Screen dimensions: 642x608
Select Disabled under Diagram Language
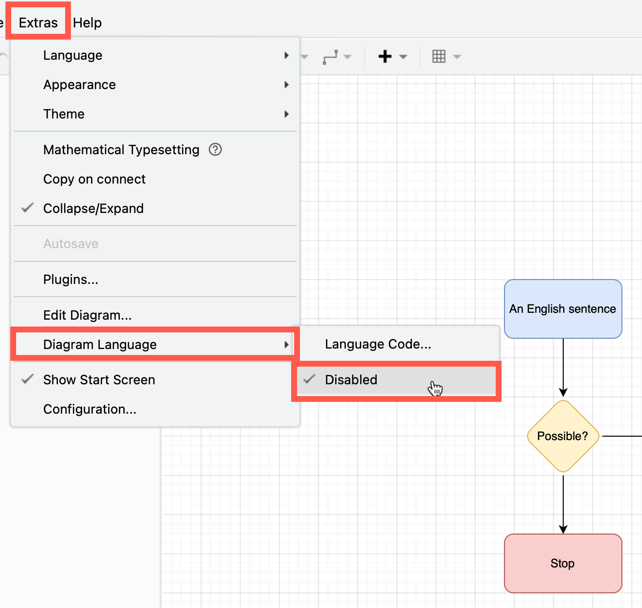[351, 380]
